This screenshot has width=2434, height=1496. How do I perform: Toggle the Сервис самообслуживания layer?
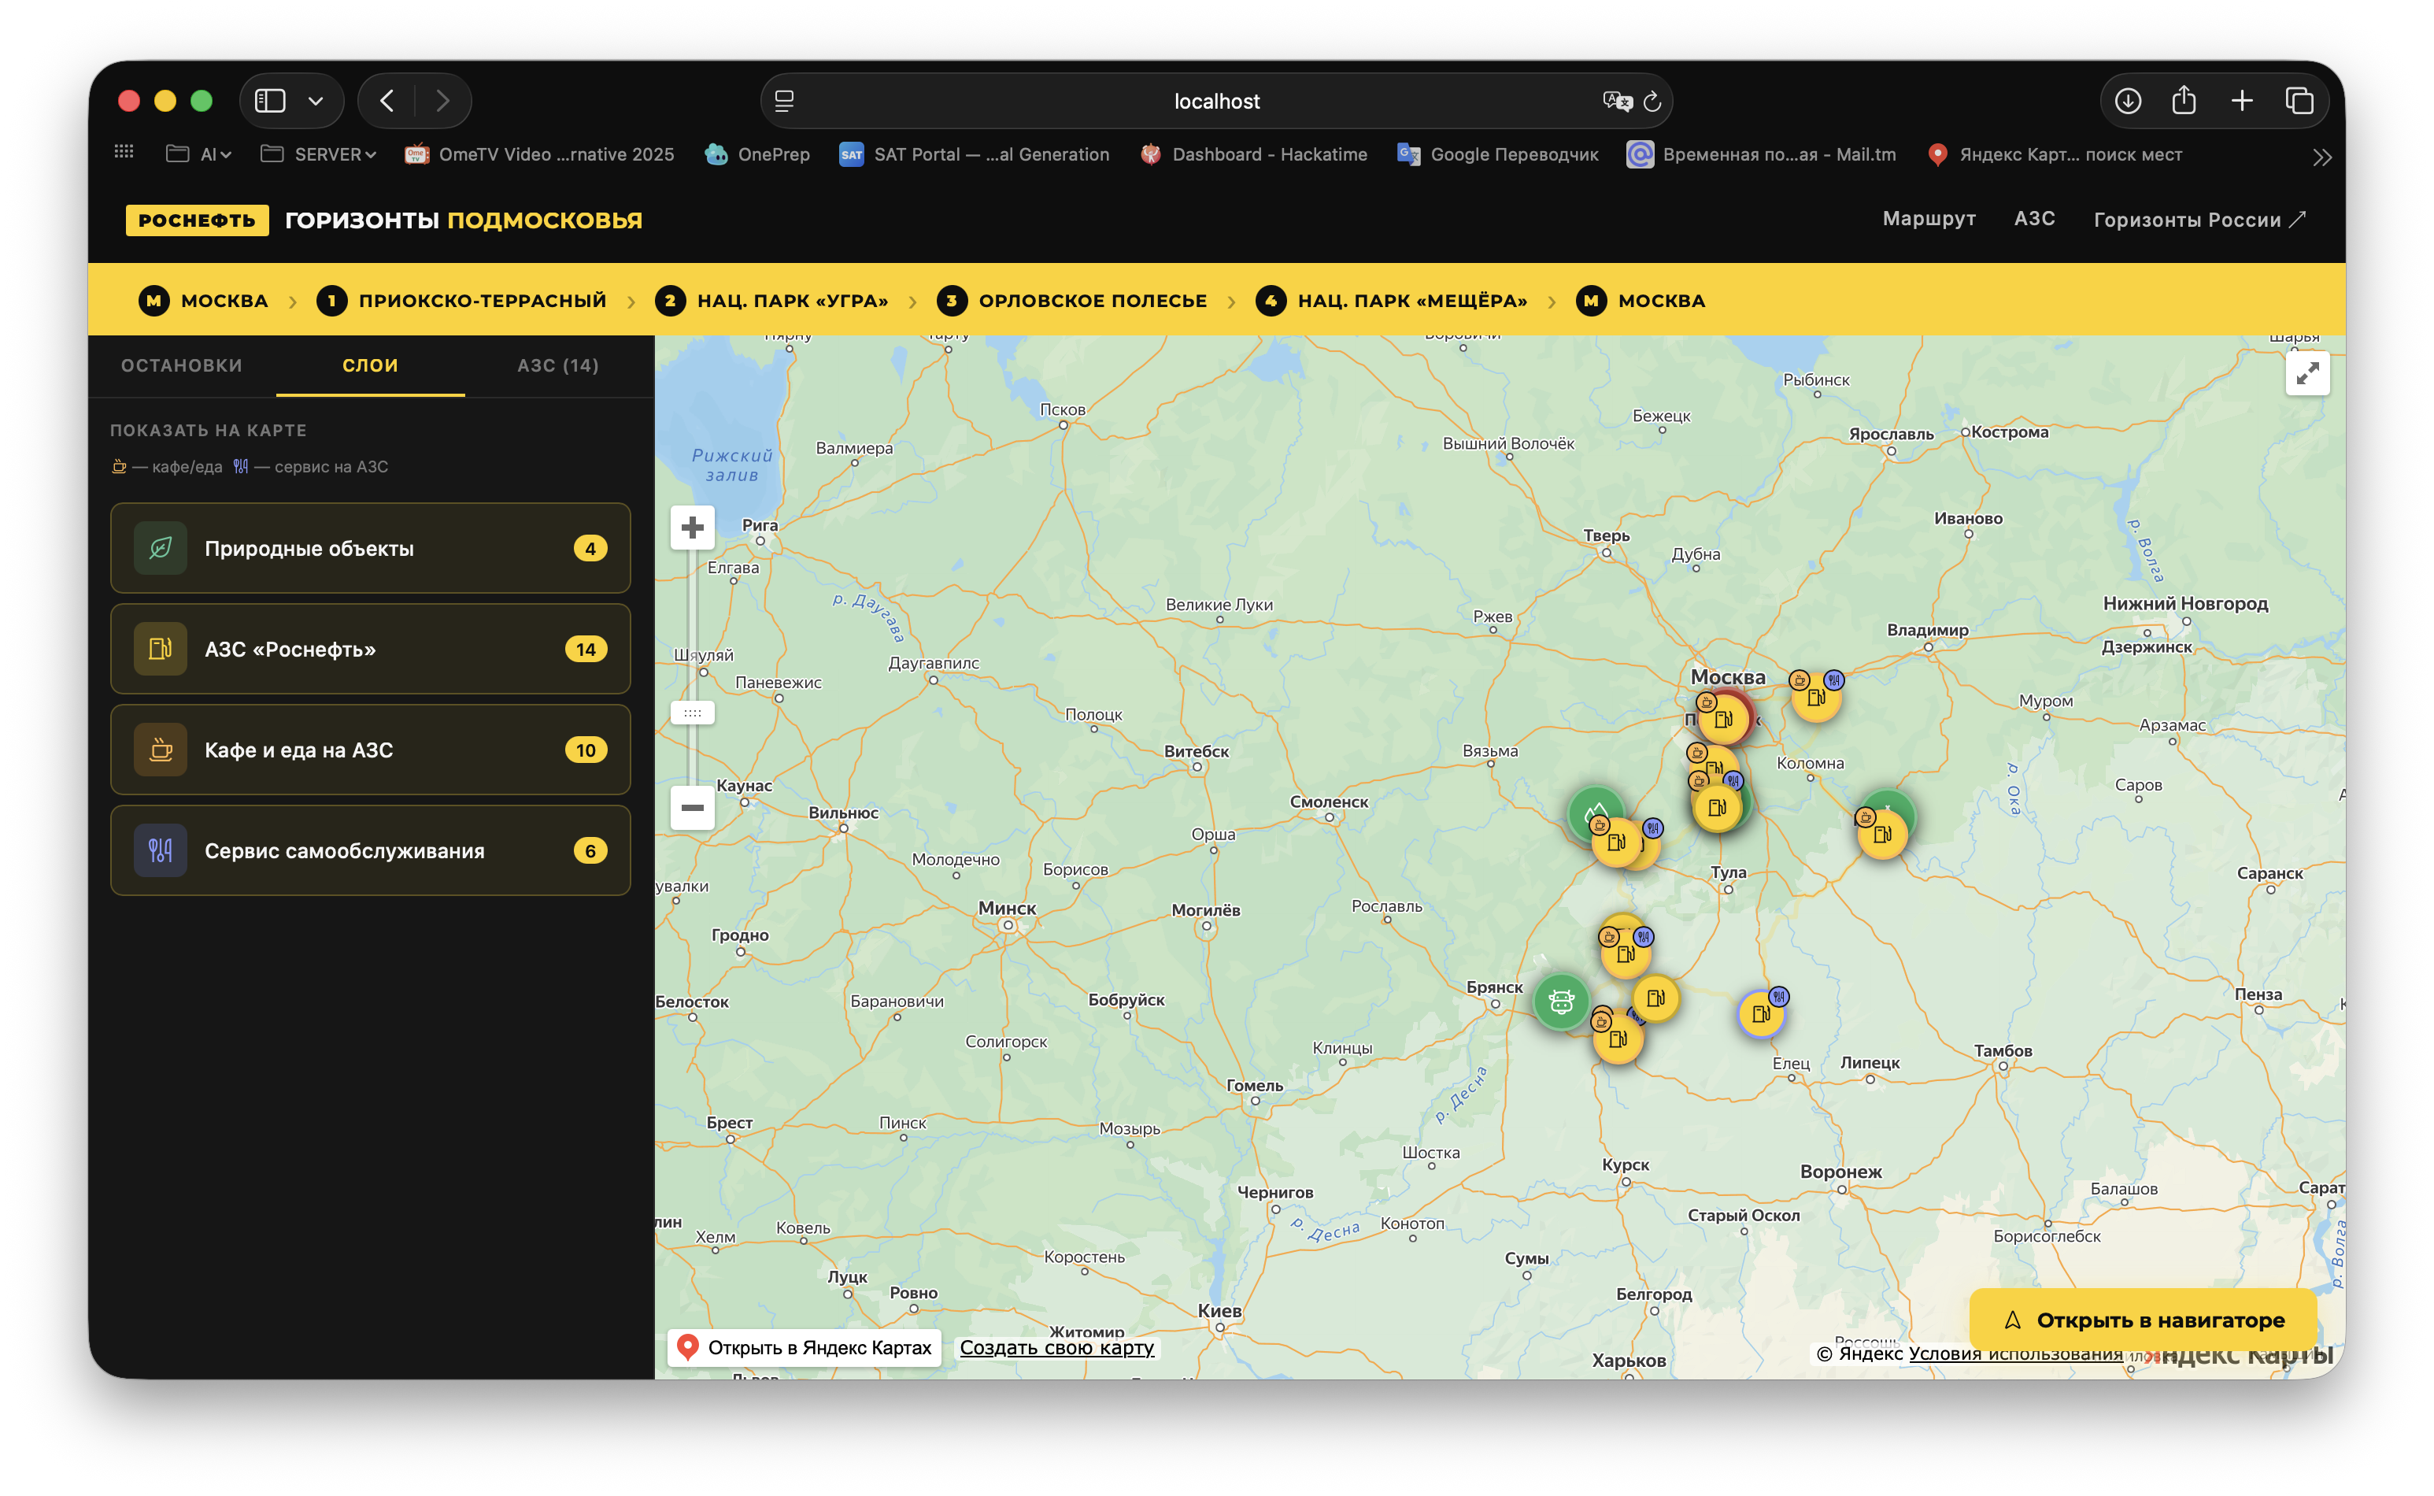pyautogui.click(x=370, y=851)
